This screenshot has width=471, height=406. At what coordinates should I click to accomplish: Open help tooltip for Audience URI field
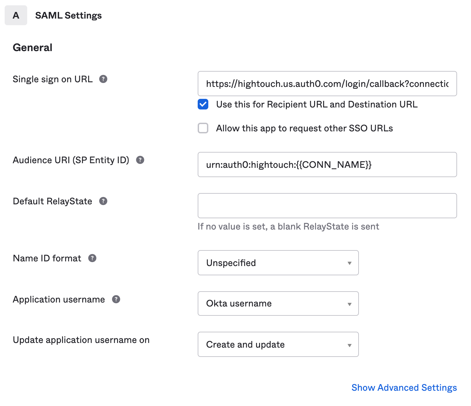[x=140, y=160]
